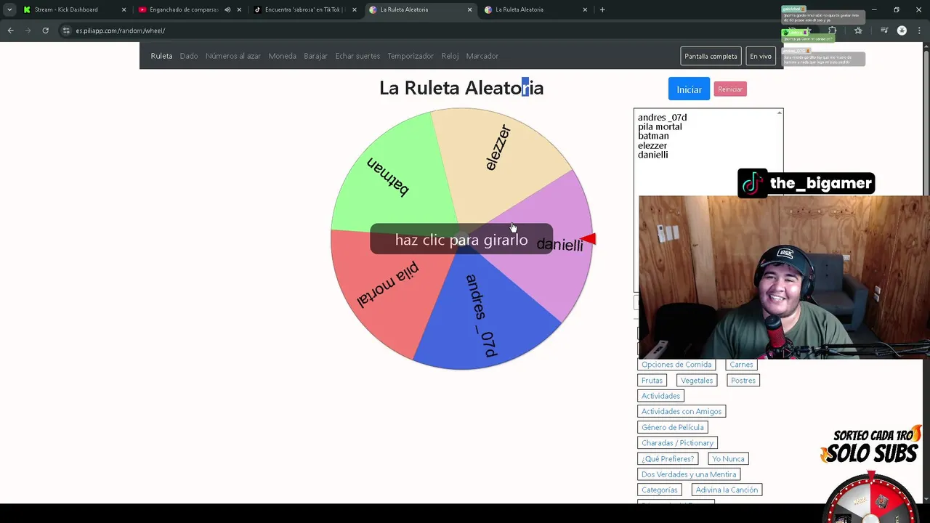The image size is (930, 523).
Task: Select Opciones de Comida preset
Action: coord(676,365)
